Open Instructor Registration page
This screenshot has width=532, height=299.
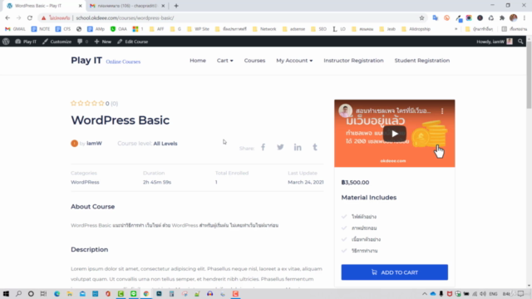[x=353, y=61]
